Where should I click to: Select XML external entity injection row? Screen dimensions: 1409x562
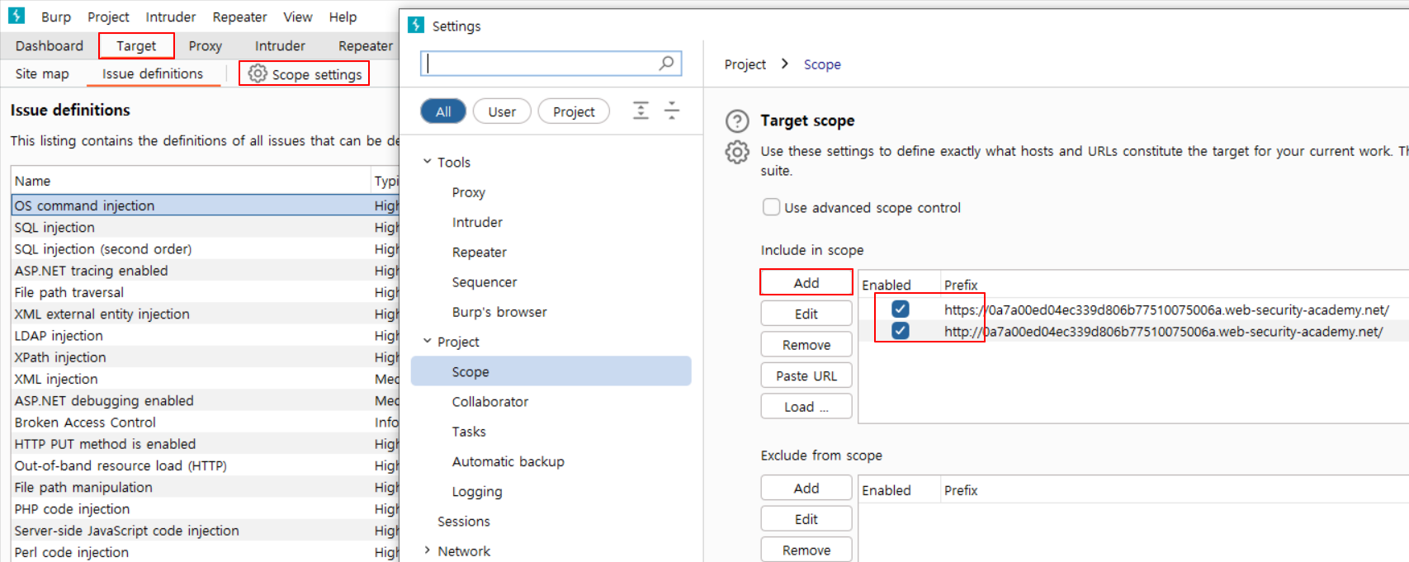(x=205, y=314)
